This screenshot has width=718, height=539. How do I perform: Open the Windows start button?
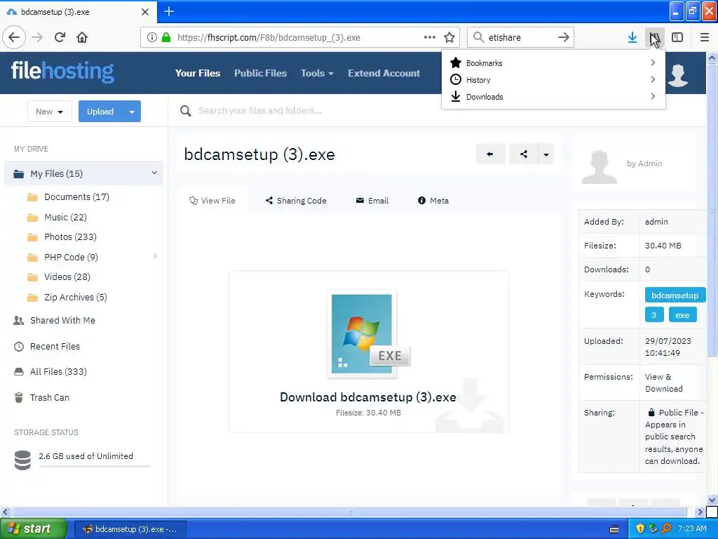tap(34, 528)
